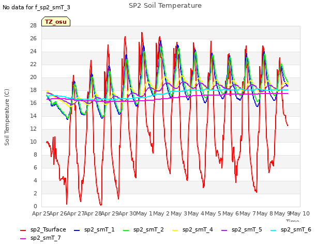Viewport: 331px width, 248px height.
Task: Click the sp2_smT_7 legend entry
Action: [40, 238]
